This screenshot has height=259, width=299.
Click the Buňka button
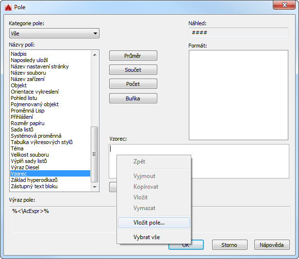[133, 98]
